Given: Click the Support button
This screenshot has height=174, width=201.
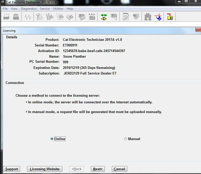Looking at the screenshot, I should click(12, 169).
